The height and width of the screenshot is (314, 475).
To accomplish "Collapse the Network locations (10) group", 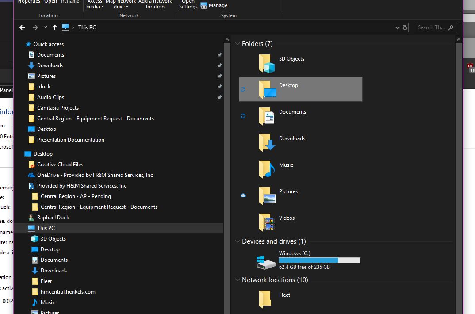I will (237, 280).
